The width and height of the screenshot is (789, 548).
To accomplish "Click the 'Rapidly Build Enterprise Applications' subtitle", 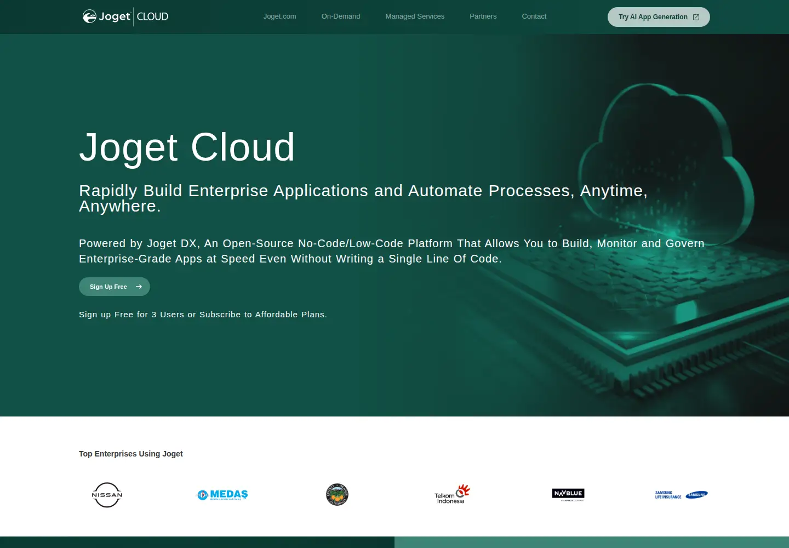I will (363, 198).
